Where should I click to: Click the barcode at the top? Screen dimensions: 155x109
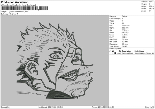pyautogui.click(x=25, y=8)
